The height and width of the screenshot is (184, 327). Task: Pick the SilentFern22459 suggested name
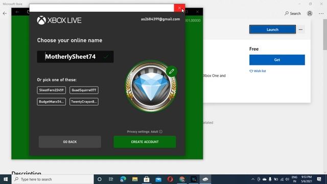[51, 90]
